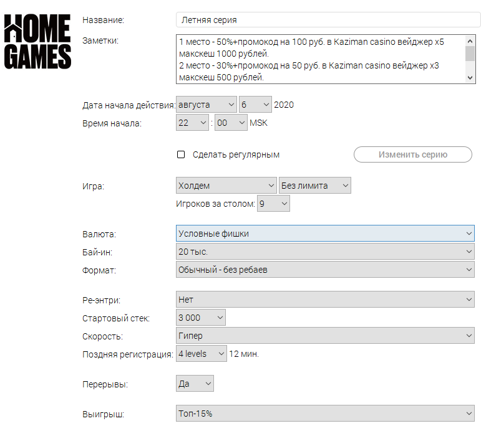Open the game type dropdown 'Холдем'

(x=226, y=186)
